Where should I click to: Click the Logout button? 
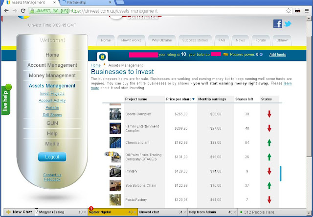point(52,157)
